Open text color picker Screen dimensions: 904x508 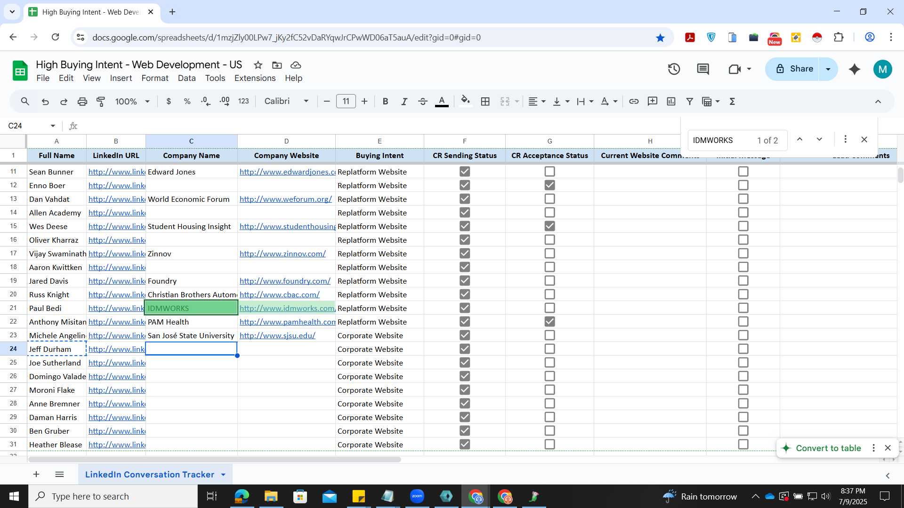click(442, 102)
